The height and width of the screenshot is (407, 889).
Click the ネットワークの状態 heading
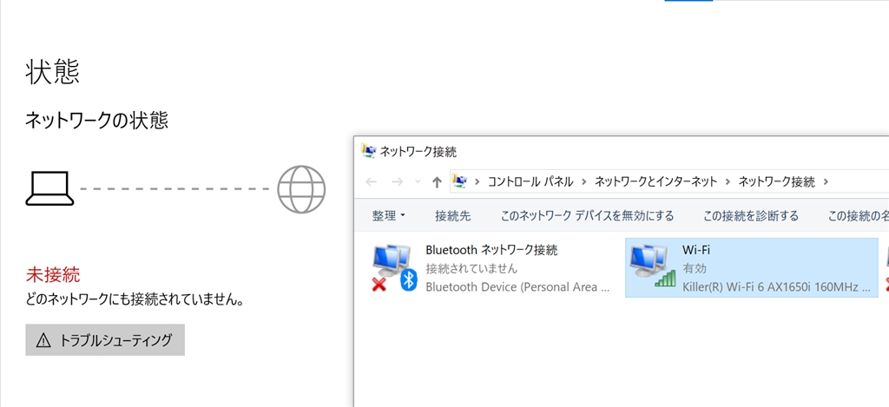coord(96,120)
